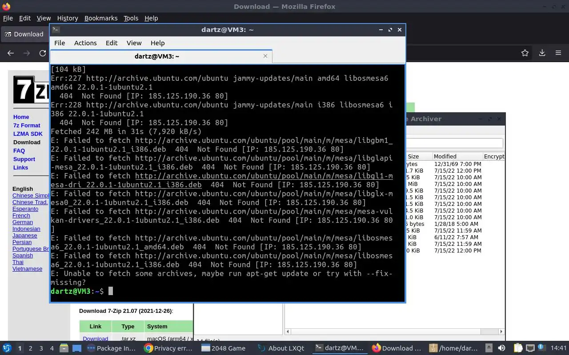The image size is (569, 355).
Task: Switch to Package In... taskbar window
Action: pos(111,348)
